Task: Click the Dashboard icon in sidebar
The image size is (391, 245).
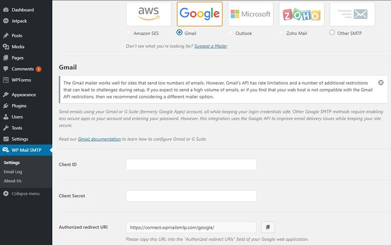Action: pyautogui.click(x=6, y=10)
